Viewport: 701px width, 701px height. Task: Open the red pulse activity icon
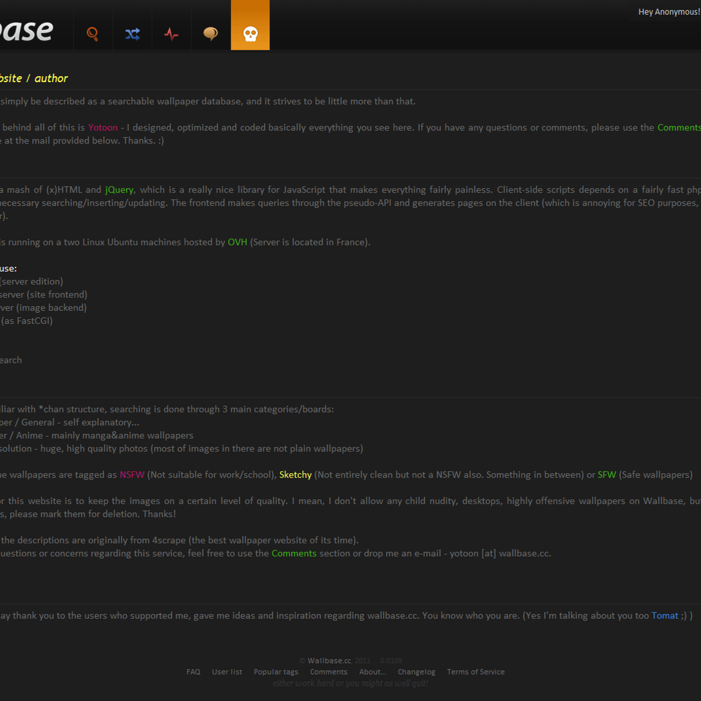(171, 34)
